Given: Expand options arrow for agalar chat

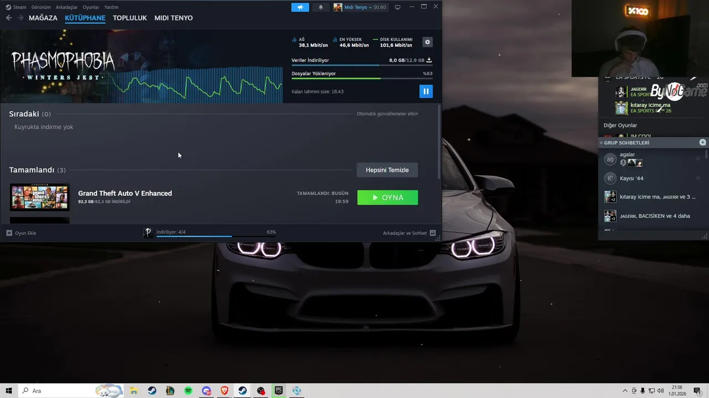Looking at the screenshot, I should [698, 159].
